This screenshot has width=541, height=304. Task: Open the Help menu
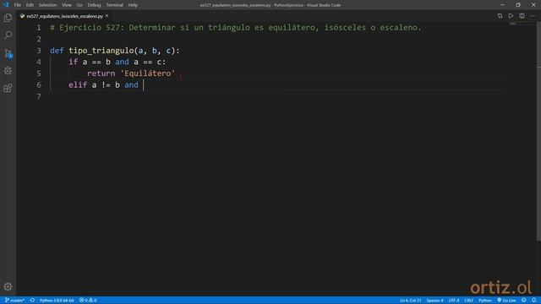133,5
